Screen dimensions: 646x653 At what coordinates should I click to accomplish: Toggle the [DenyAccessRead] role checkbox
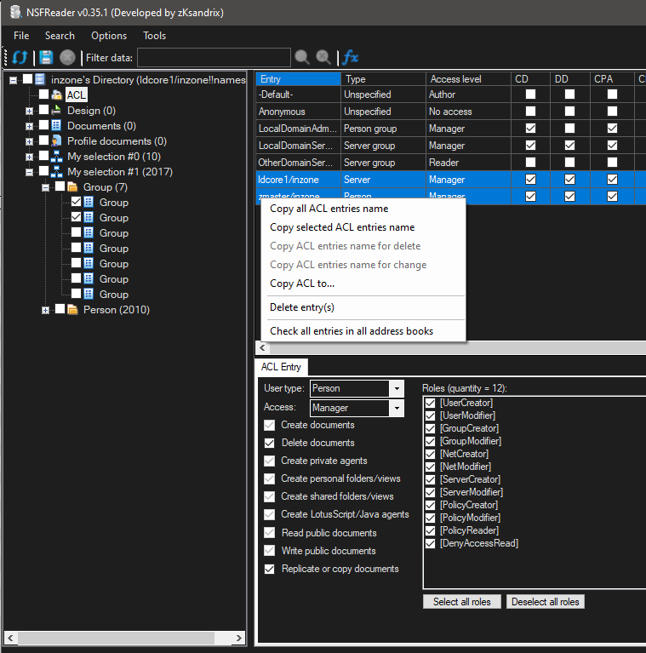pyautogui.click(x=432, y=543)
